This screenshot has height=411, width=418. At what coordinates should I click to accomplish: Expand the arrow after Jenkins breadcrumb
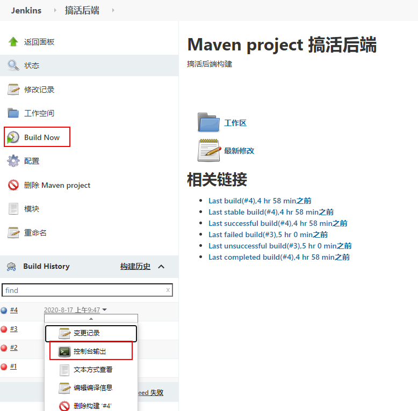(x=55, y=10)
